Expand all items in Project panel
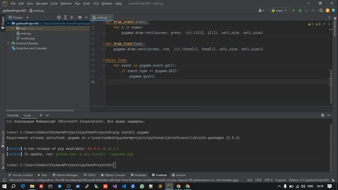 (x=65, y=17)
